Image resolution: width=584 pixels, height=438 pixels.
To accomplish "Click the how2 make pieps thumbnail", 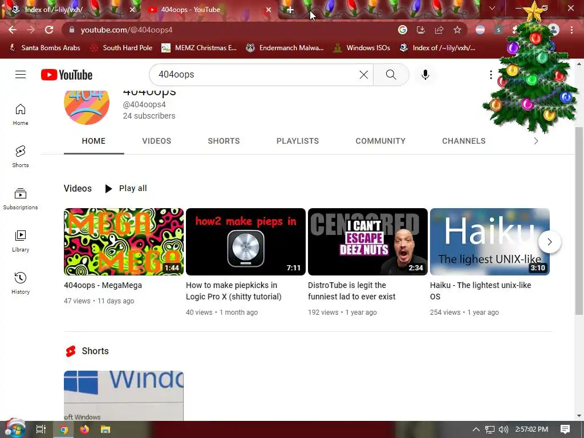I will (x=246, y=242).
